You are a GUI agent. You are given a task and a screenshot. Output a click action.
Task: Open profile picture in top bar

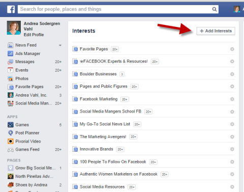coord(237,9)
